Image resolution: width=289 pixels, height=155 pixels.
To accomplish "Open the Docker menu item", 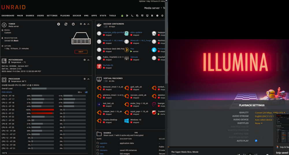I will pyautogui.click(x=77, y=16).
